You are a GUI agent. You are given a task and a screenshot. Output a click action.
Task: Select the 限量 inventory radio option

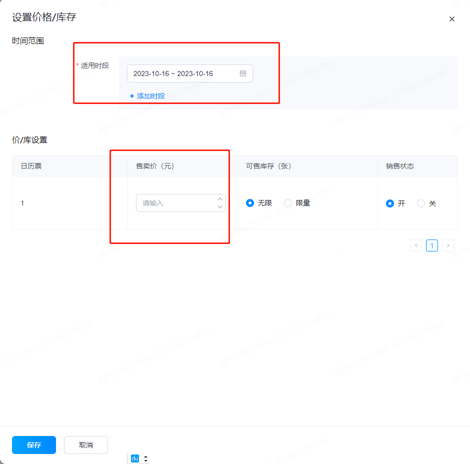pyautogui.click(x=288, y=203)
